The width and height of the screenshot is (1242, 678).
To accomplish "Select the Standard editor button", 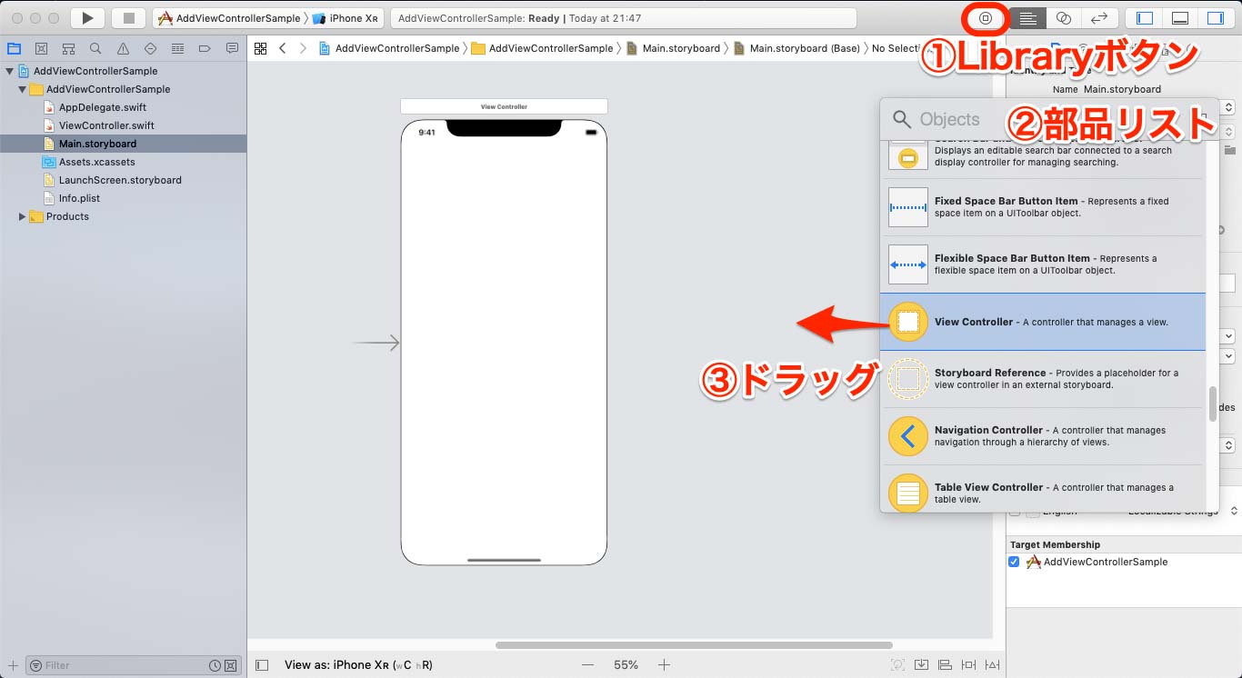I will 1027,18.
